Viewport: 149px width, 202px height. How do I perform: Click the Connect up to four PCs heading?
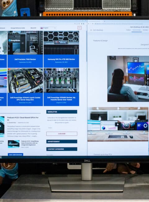pos(102,154)
